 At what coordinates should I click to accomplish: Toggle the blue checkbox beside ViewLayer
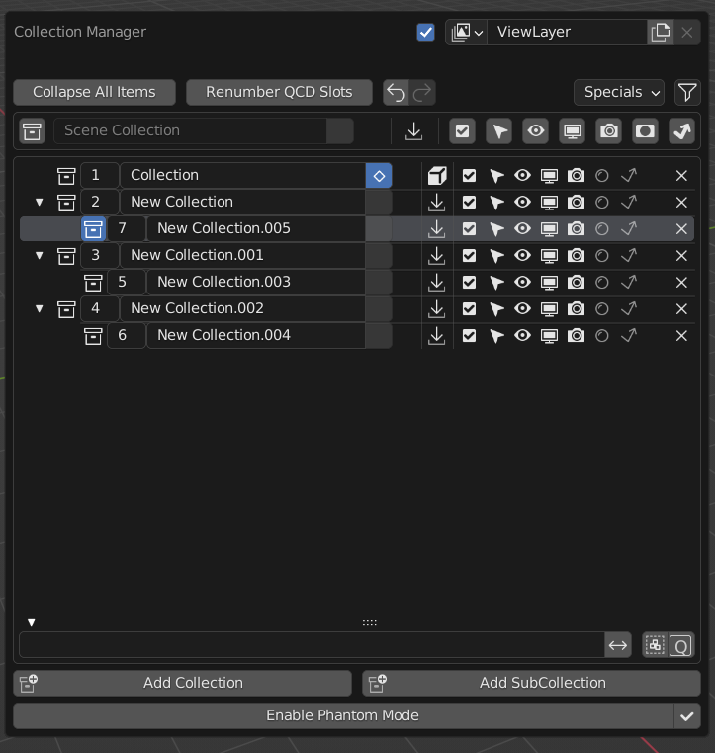coord(425,33)
